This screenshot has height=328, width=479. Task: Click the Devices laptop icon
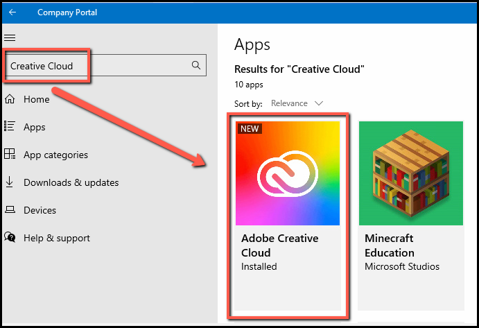pos(10,209)
